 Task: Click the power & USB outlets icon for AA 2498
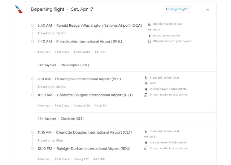(146, 89)
